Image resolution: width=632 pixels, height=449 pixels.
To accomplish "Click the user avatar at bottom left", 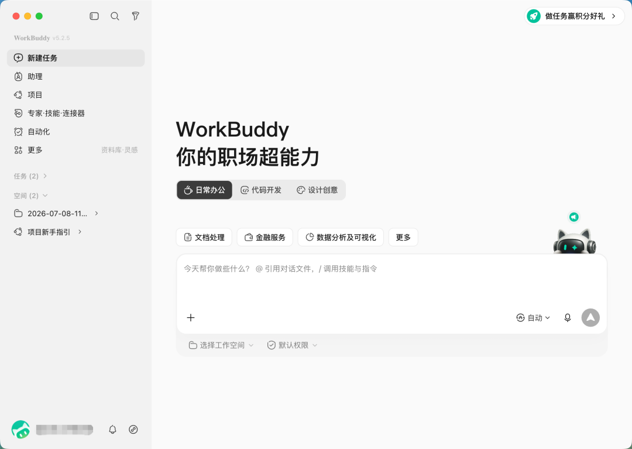I will pos(20,429).
